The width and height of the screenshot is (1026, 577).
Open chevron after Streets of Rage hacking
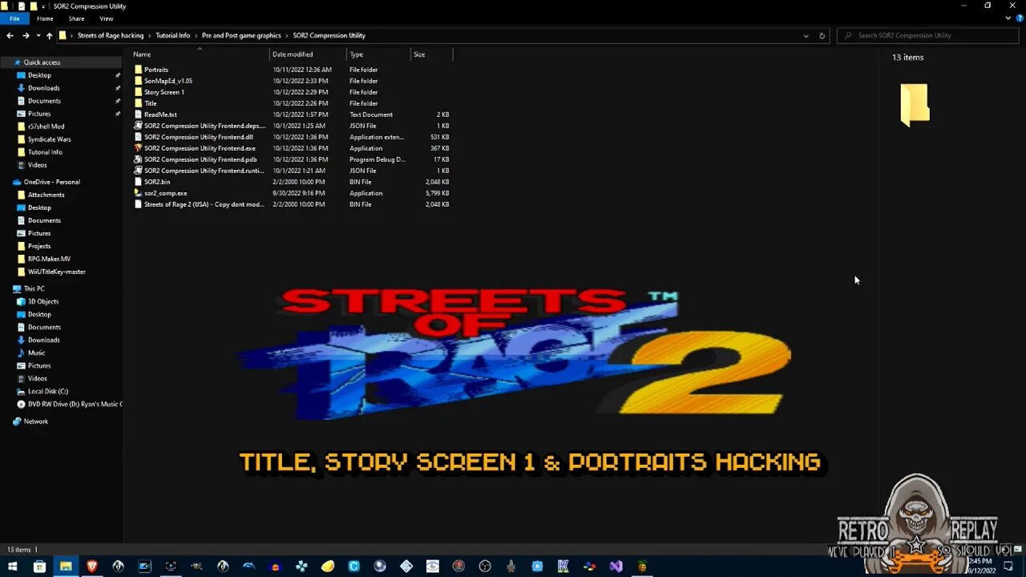pyautogui.click(x=150, y=35)
